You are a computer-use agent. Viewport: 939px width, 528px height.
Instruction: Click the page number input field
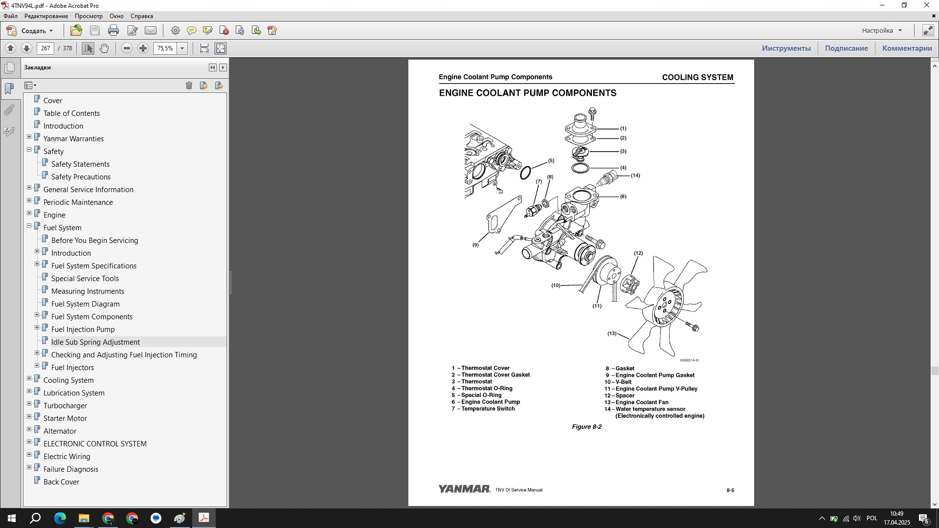coord(45,48)
